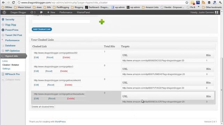223x125 pixels.
Task: Delete the gogetcamtasiastudio cloaked link
Action: point(71,99)
